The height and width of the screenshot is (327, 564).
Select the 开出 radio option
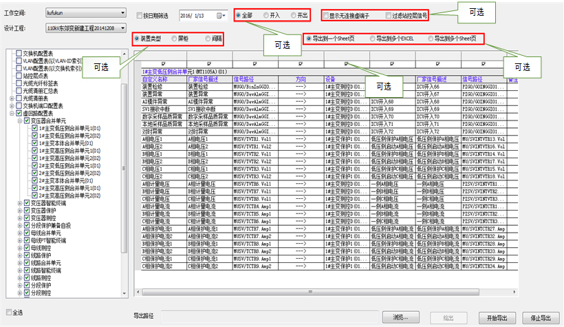tap(294, 14)
